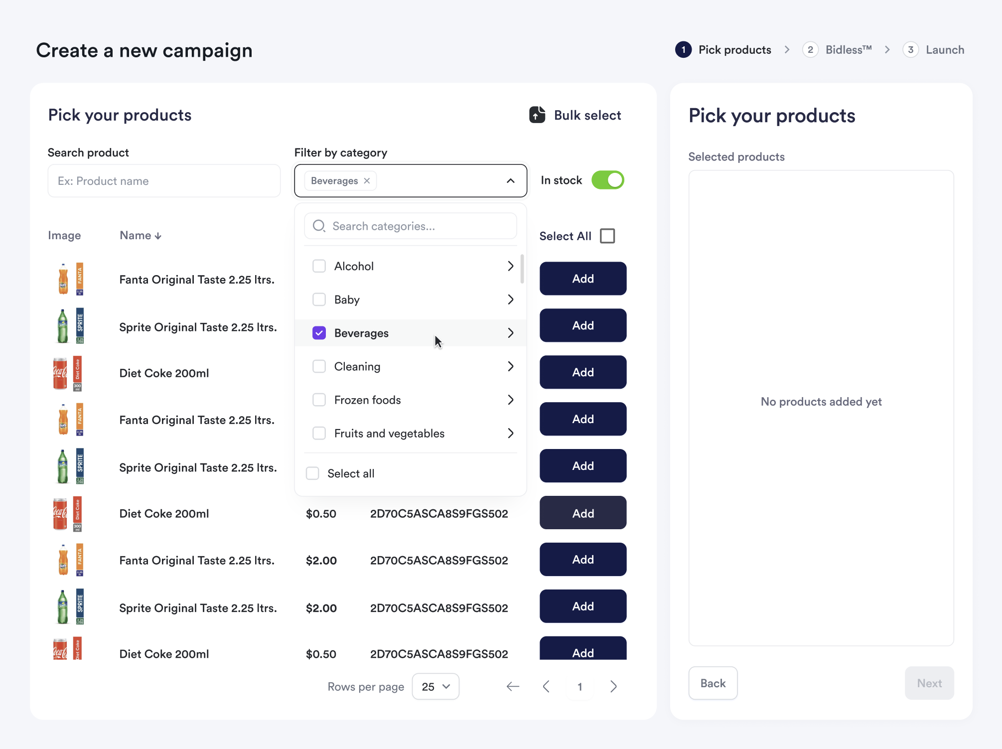
Task: Click the Back button
Action: [713, 683]
